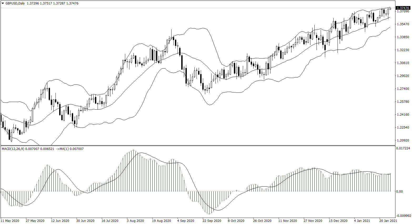Click the 0.00 zero level label
This screenshot has height=224, width=412.
tap(399, 192)
